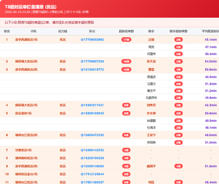Click the 51.8min average delivery time
This screenshot has height=184, width=219.
[211, 143]
